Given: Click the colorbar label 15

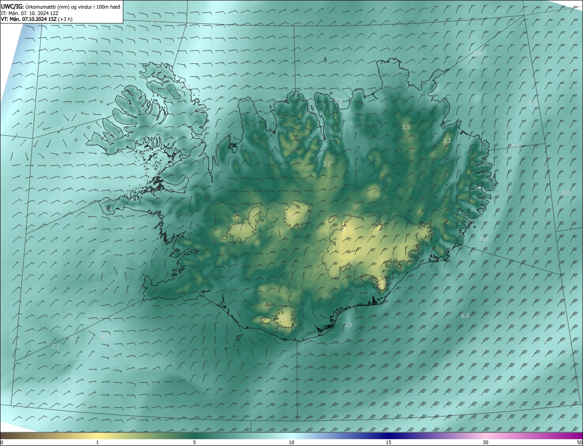Looking at the screenshot, I should coord(389,443).
